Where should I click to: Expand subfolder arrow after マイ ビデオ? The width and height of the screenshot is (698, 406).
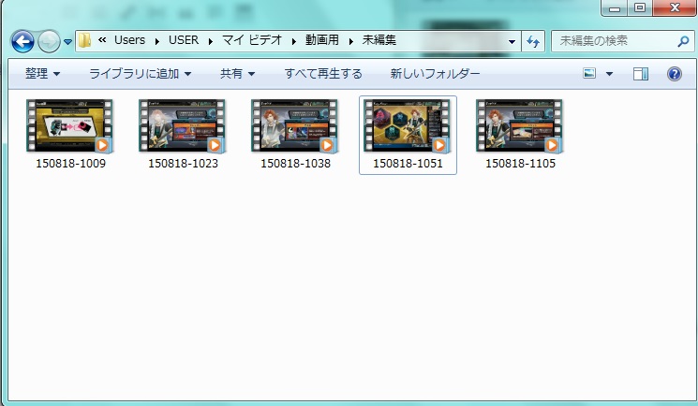[x=294, y=41]
